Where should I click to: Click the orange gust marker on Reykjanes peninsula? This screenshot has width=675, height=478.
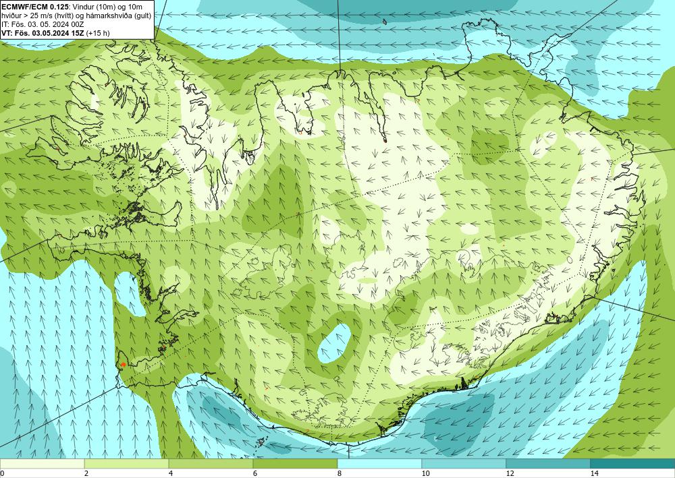123,365
